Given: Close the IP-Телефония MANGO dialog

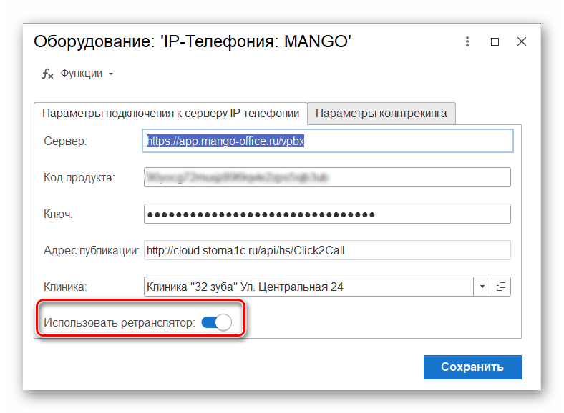Looking at the screenshot, I should (x=522, y=41).
